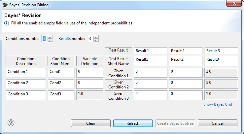Decrease Results number with down arrow

[x=96, y=40]
